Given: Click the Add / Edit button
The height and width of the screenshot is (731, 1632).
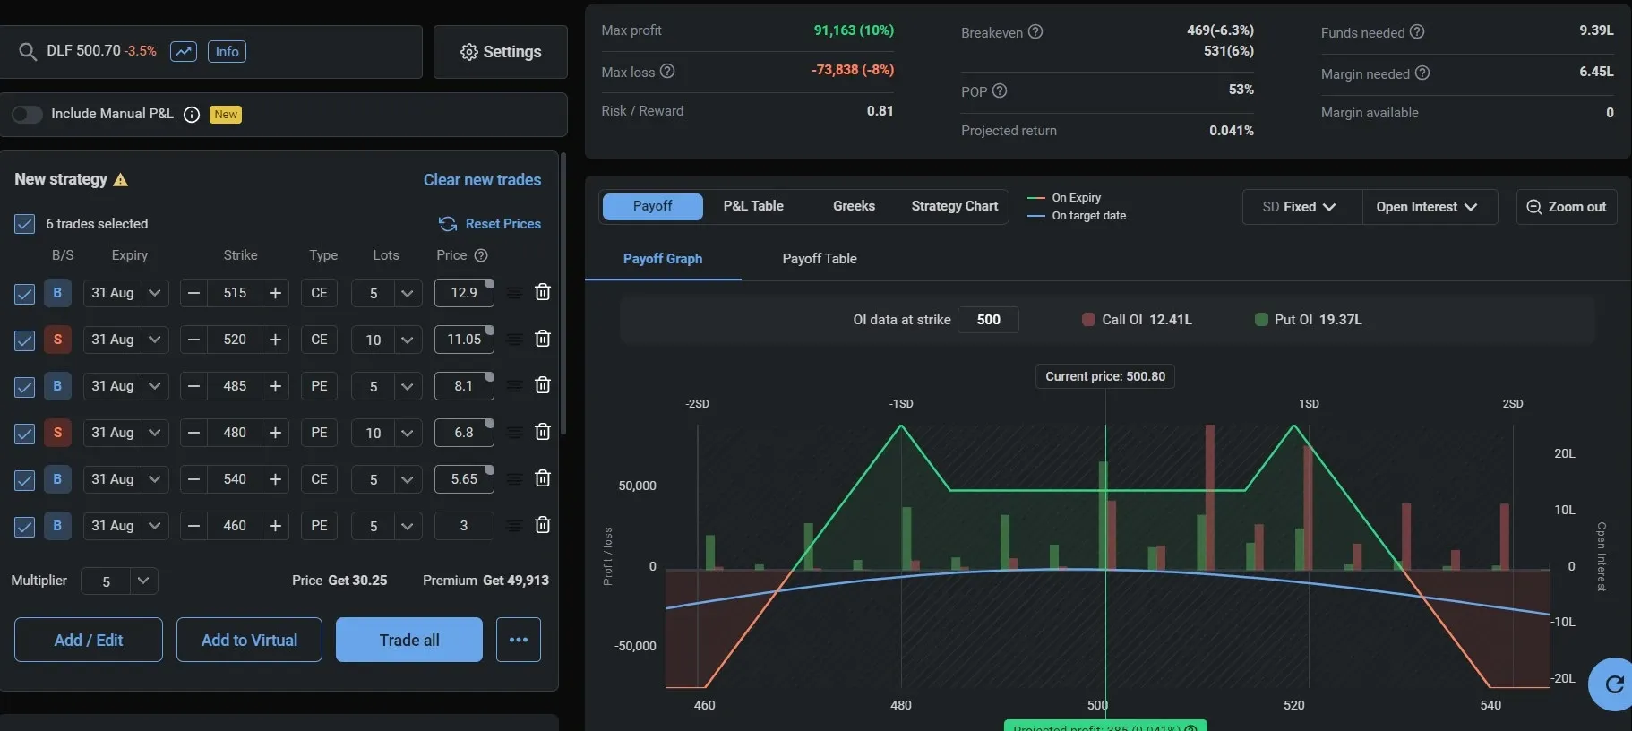Looking at the screenshot, I should tap(89, 640).
